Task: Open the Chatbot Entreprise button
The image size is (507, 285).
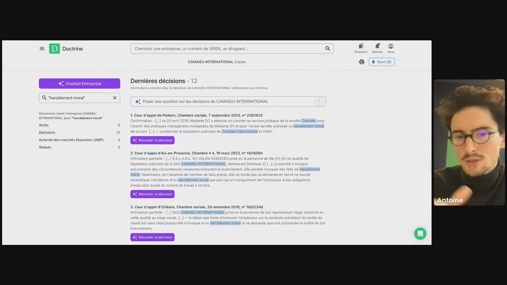Action: [x=79, y=83]
